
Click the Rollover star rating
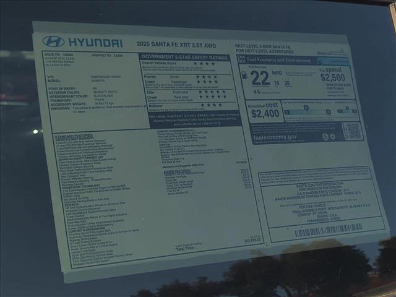coord(212,105)
